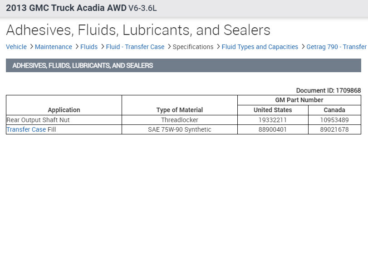The width and height of the screenshot is (368, 277).
Task: Select US part number 88900401
Action: pyautogui.click(x=273, y=129)
